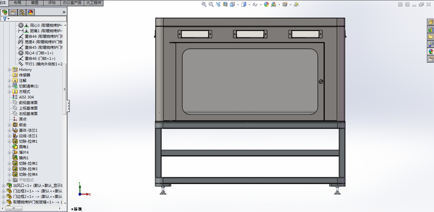Select the 平行1 mate
The image size is (434, 212).
41,64
